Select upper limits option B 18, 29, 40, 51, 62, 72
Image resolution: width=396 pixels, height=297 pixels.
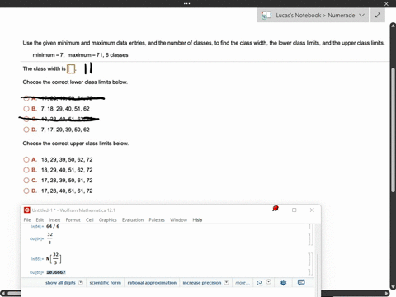(x=26, y=170)
